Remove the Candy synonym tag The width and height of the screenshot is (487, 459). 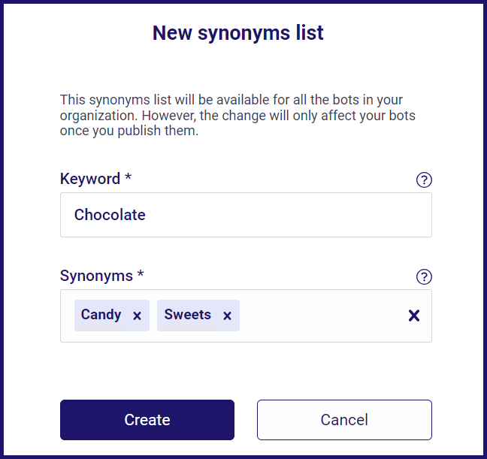coord(137,316)
